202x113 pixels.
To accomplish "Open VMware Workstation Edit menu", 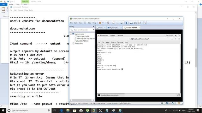I will 76,23.
